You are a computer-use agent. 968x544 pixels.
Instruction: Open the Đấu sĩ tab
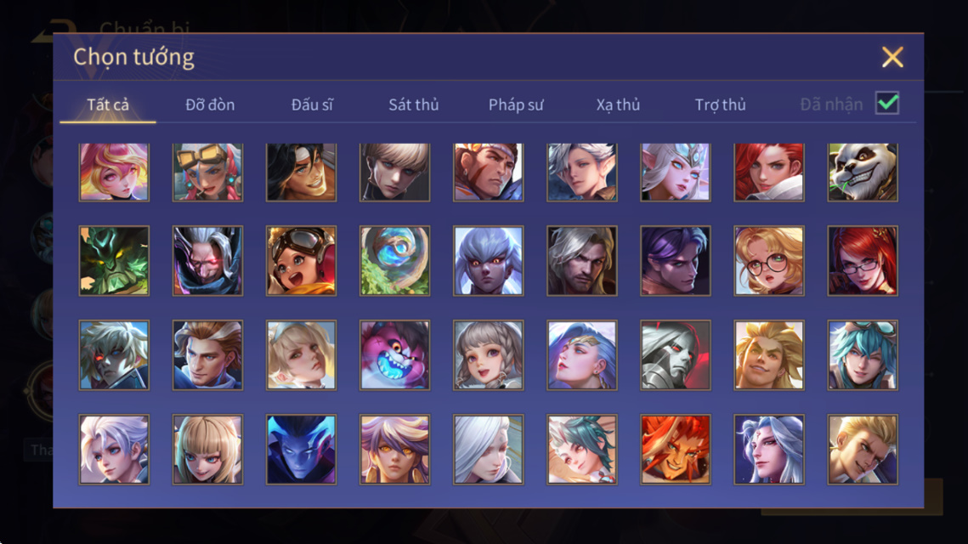coord(312,105)
